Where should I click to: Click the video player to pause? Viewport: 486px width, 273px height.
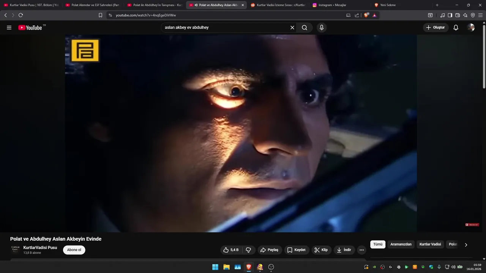point(241,133)
